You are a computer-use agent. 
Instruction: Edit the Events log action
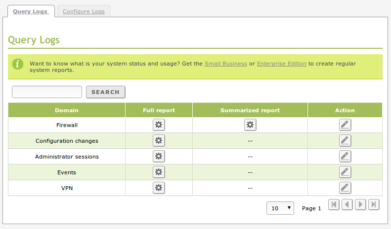(345, 172)
